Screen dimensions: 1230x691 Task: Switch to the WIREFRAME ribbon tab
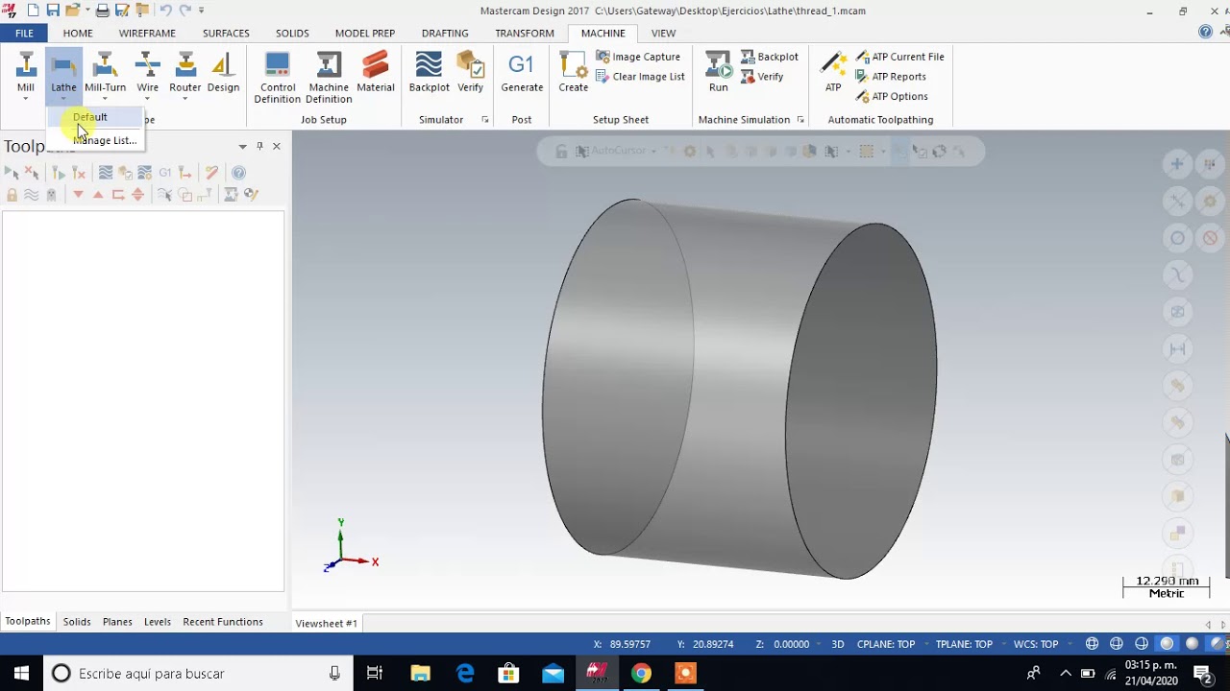[x=147, y=33]
